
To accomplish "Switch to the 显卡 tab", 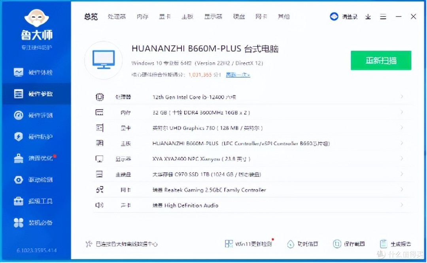I will click(x=165, y=17).
